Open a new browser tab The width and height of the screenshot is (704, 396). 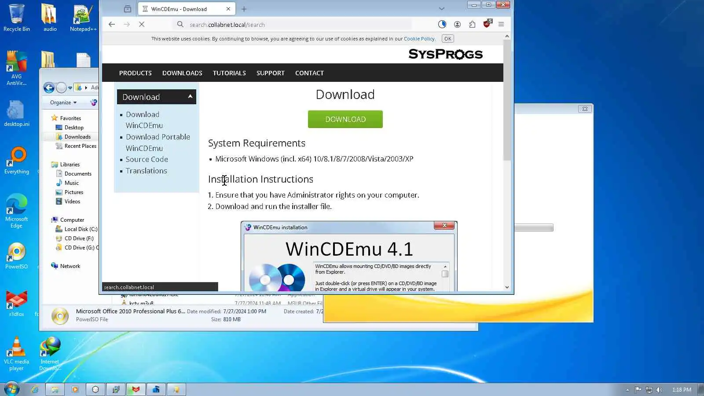click(244, 9)
